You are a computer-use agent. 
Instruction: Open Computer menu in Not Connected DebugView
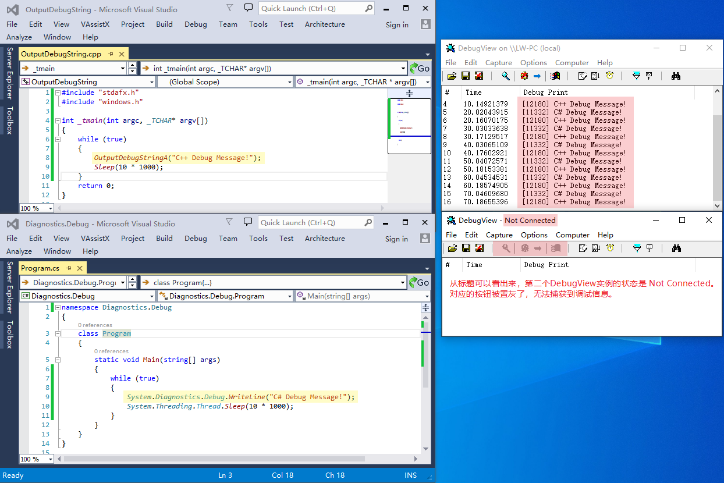pyautogui.click(x=573, y=235)
